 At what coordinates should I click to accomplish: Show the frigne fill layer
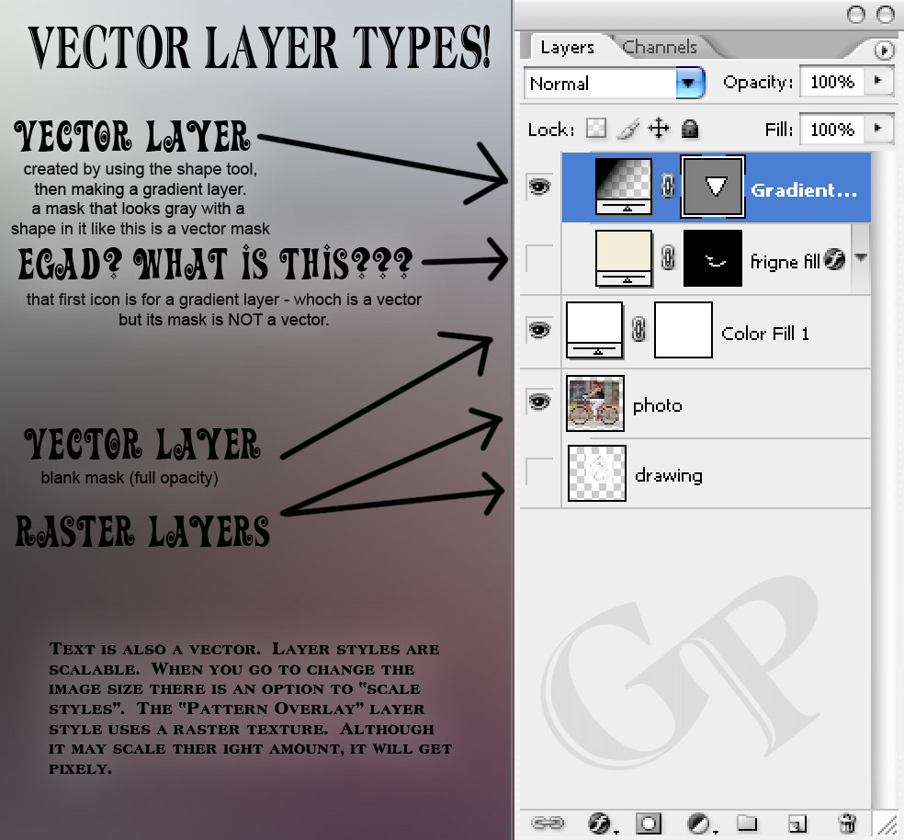pyautogui.click(x=540, y=258)
